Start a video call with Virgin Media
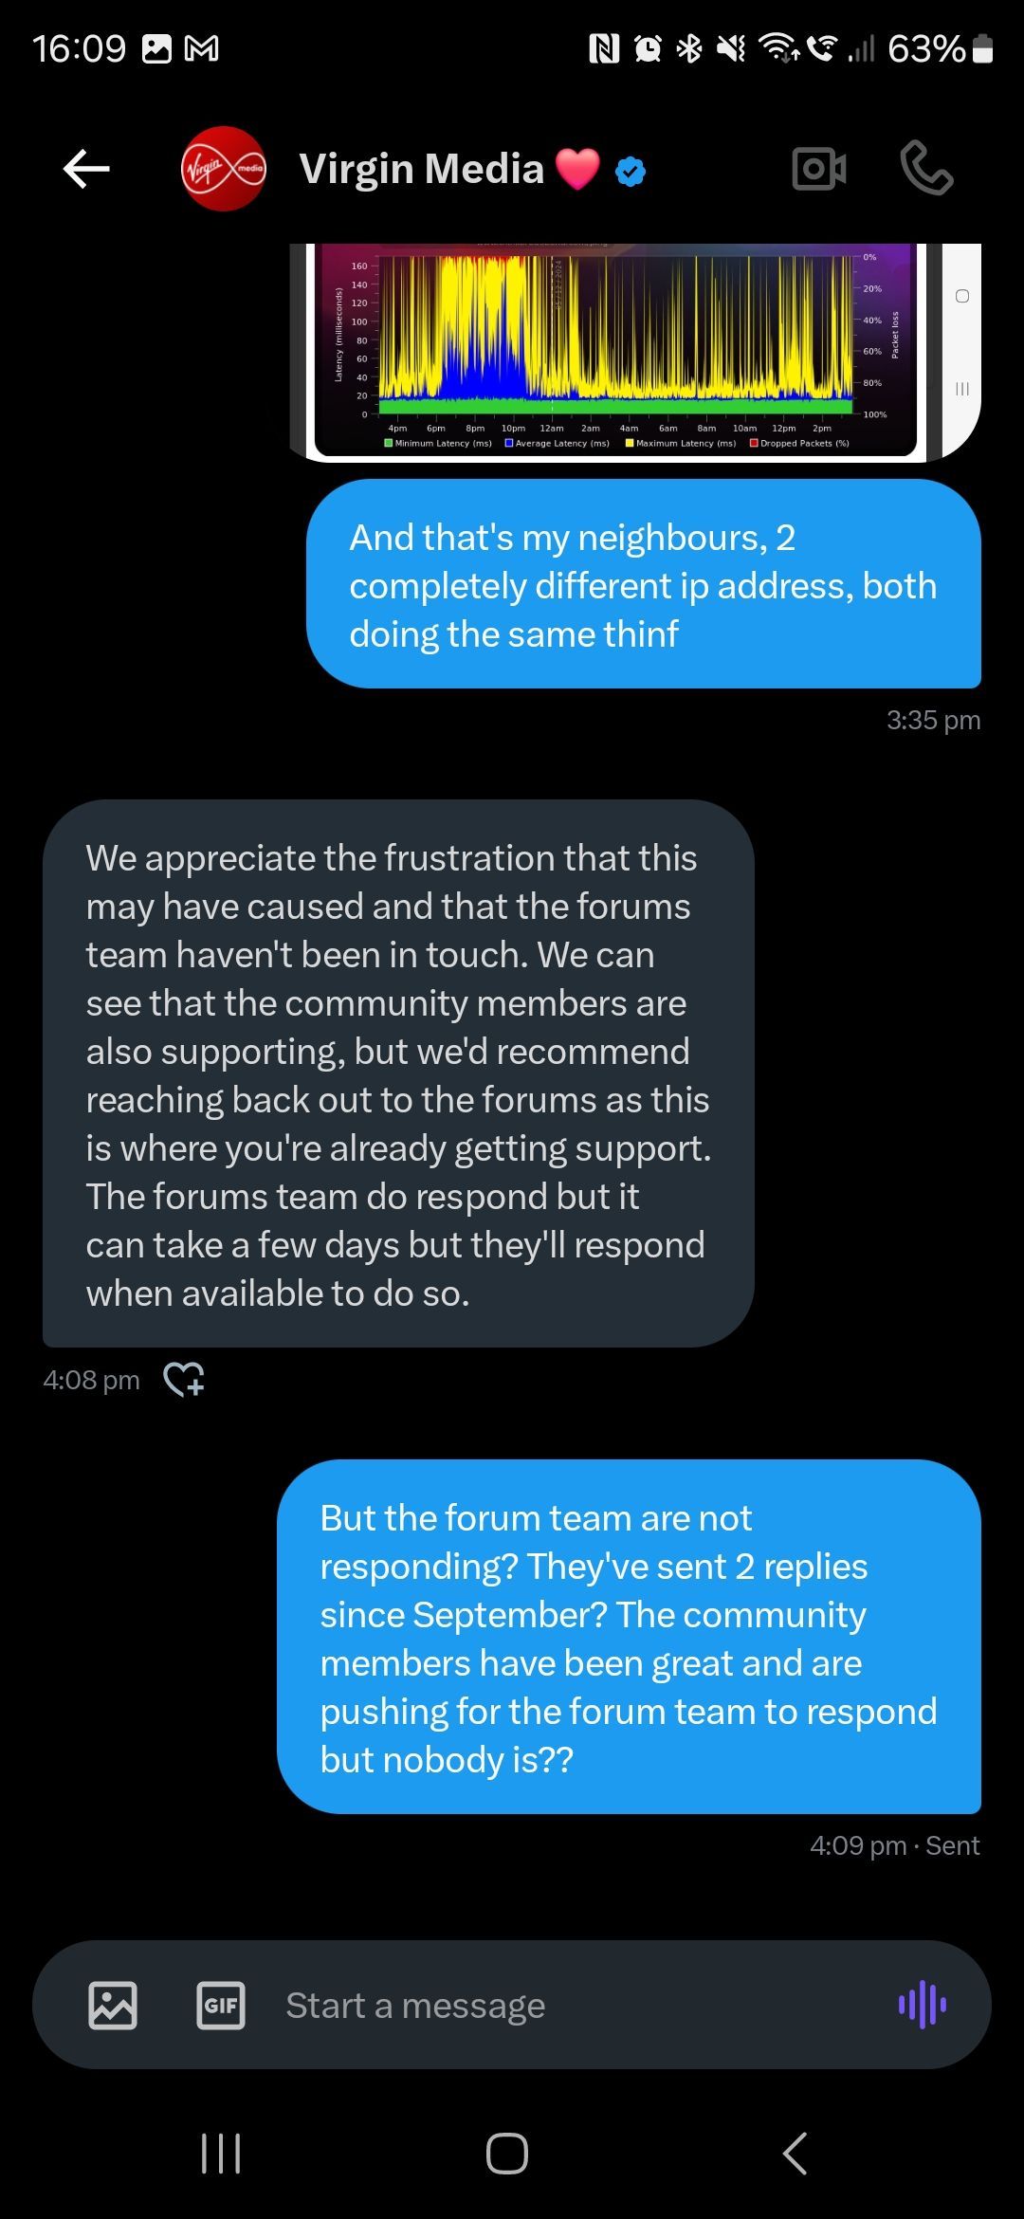 click(818, 170)
